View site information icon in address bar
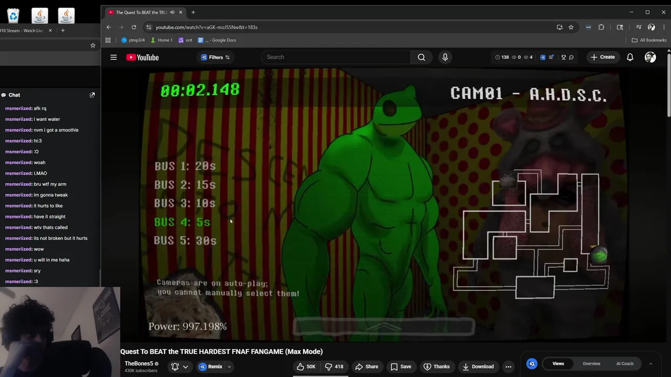This screenshot has height=377, width=671. [x=149, y=27]
